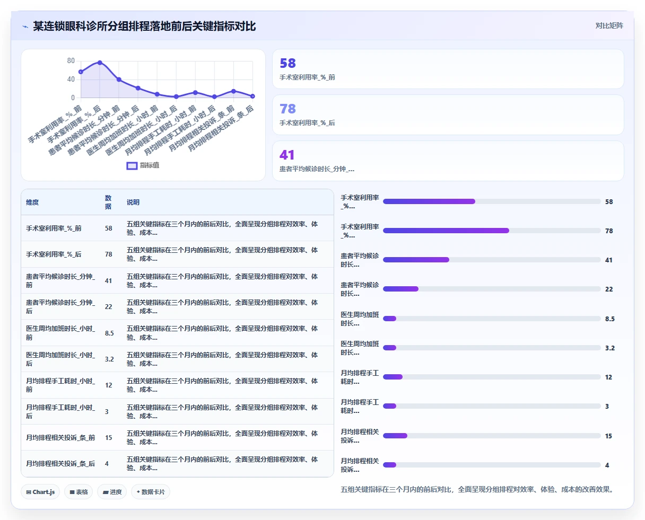Click the Chart.js tag
Screen dimensions: 645x520
pos(40,492)
